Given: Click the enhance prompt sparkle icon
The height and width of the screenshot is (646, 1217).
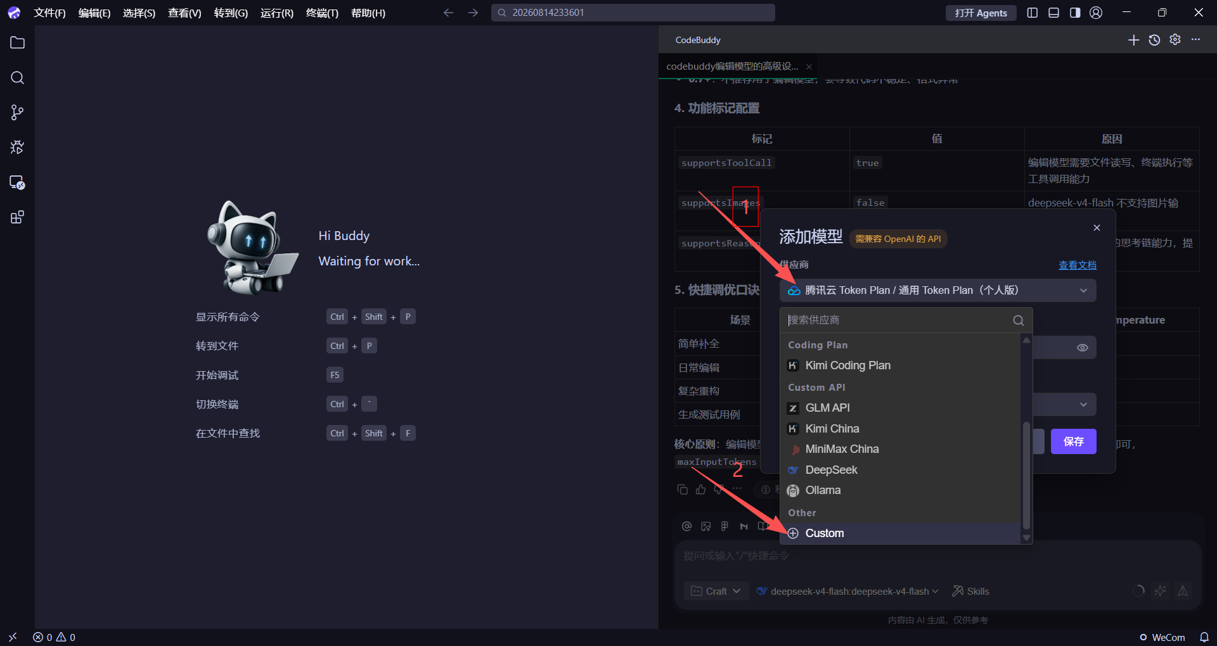Looking at the screenshot, I should 1160,591.
